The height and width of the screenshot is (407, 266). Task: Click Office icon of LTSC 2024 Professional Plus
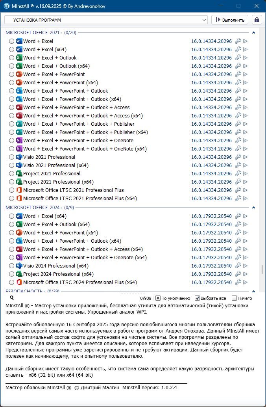18,282
